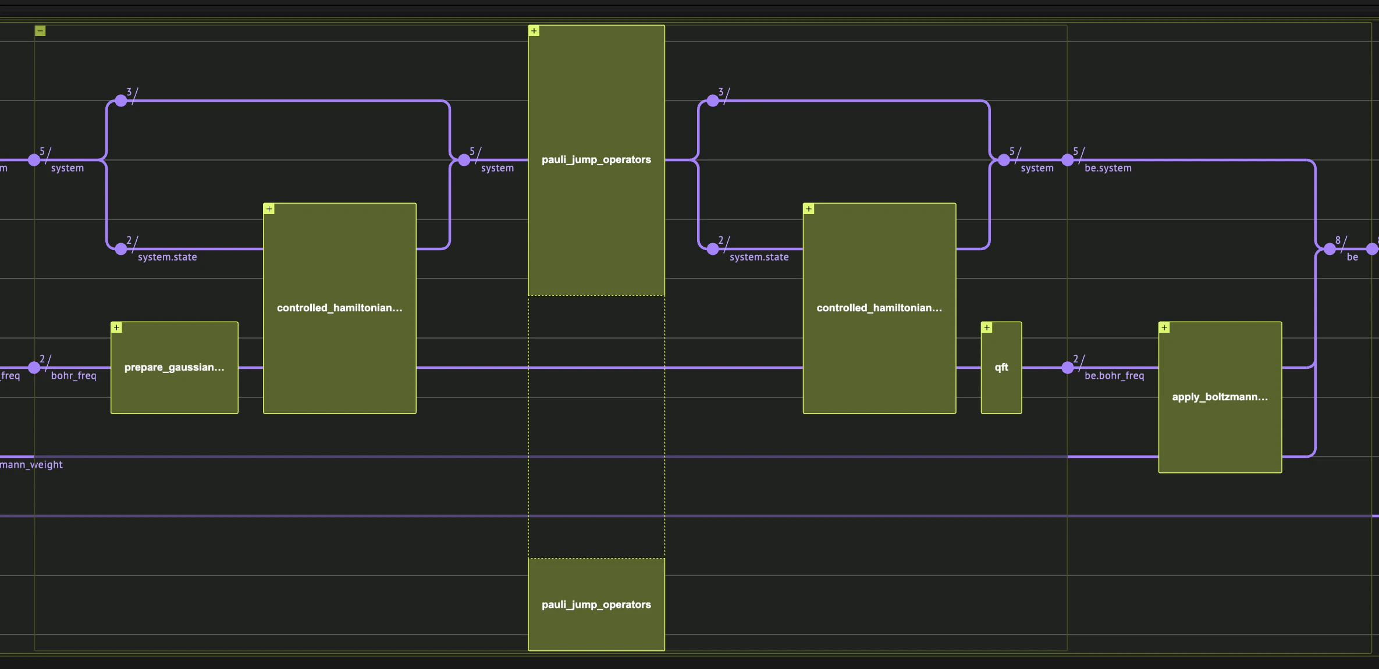Expand the qft block plus icon
The image size is (1379, 669).
(x=987, y=328)
